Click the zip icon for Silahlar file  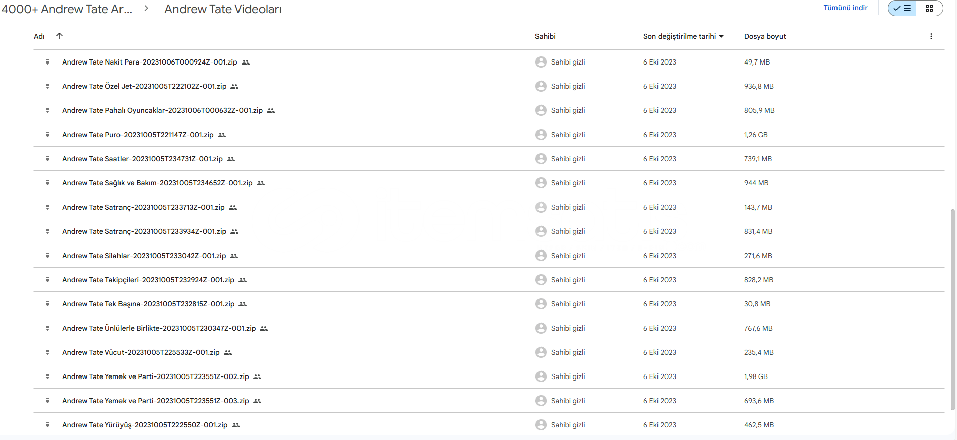47,256
